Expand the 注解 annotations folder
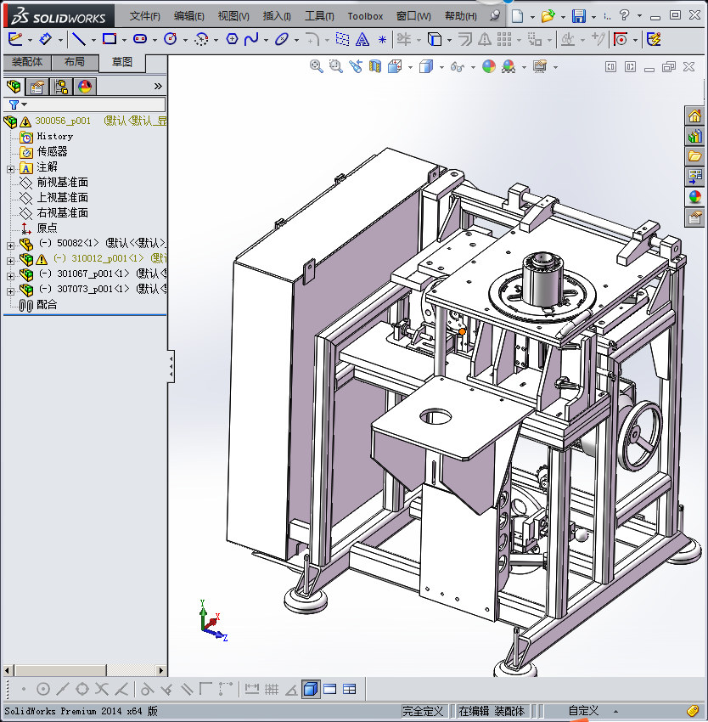This screenshot has height=722, width=708. point(11,167)
